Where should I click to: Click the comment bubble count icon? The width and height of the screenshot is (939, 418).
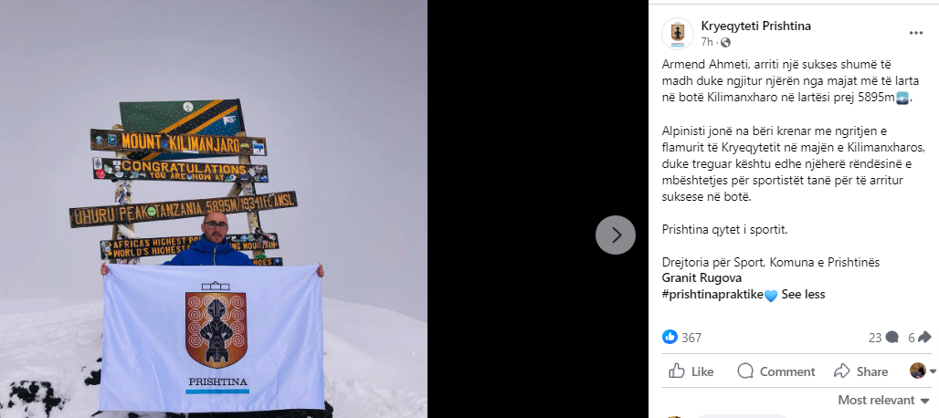click(x=892, y=338)
